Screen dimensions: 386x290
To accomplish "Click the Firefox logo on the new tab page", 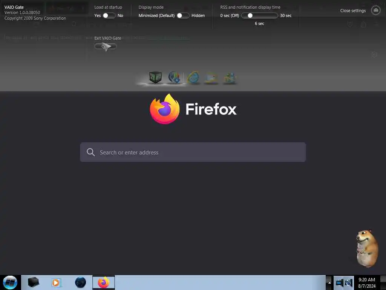I will tap(165, 109).
